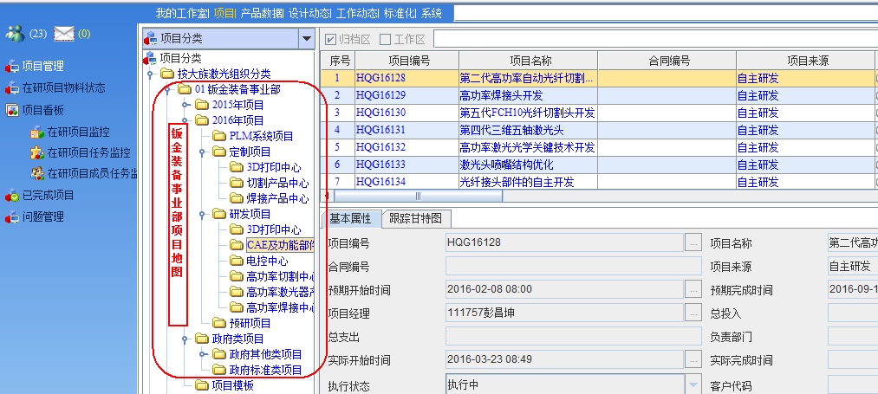Open 工作动态 menu
Screen dimensions: 878x394
tap(357, 14)
